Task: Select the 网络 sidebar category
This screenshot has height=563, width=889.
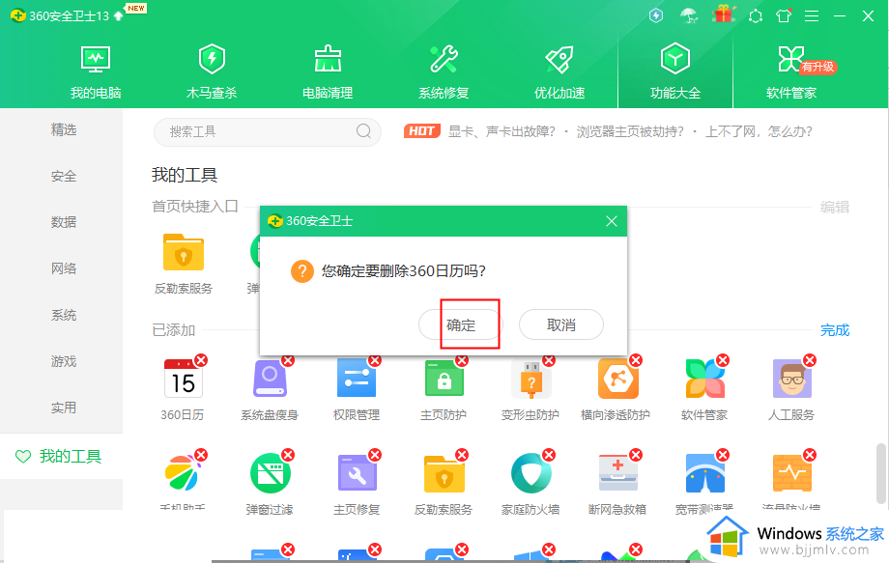Action: point(64,268)
